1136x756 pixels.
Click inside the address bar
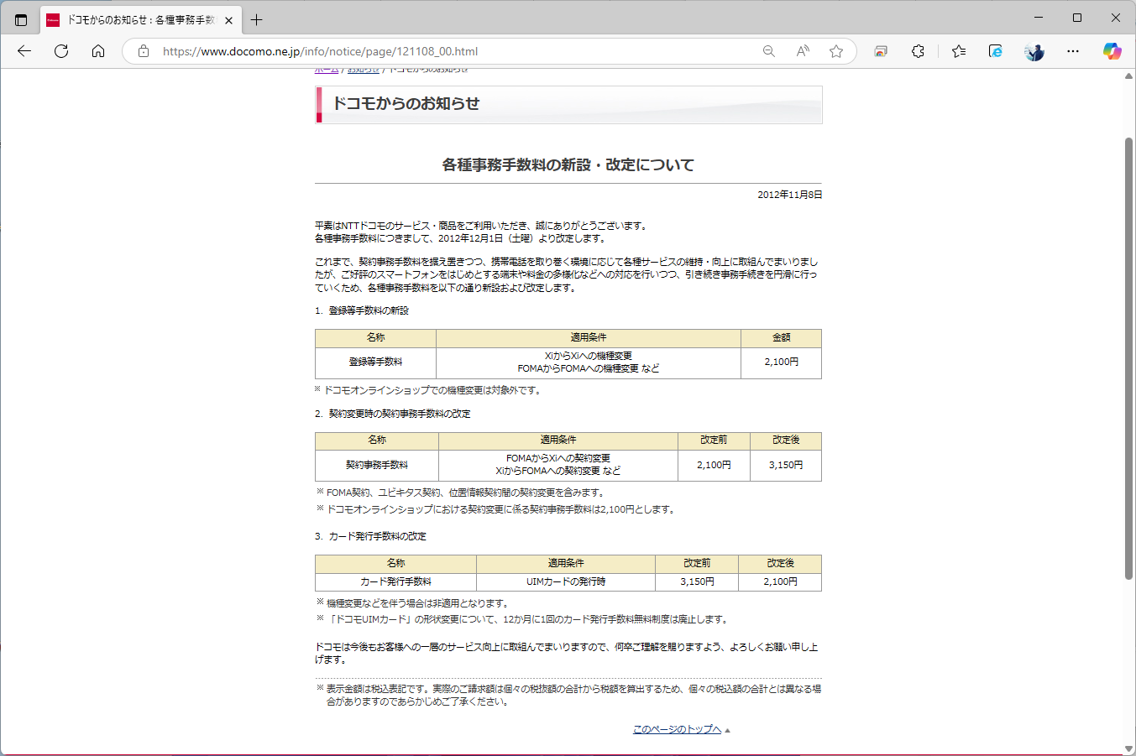coord(420,51)
